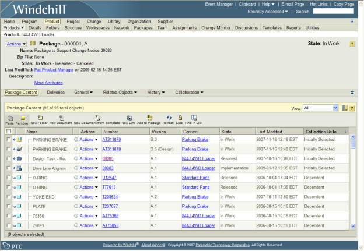Screen dimensions: 364x251
Task: Collapse the top navigation bar arrow
Action: (352, 21)
